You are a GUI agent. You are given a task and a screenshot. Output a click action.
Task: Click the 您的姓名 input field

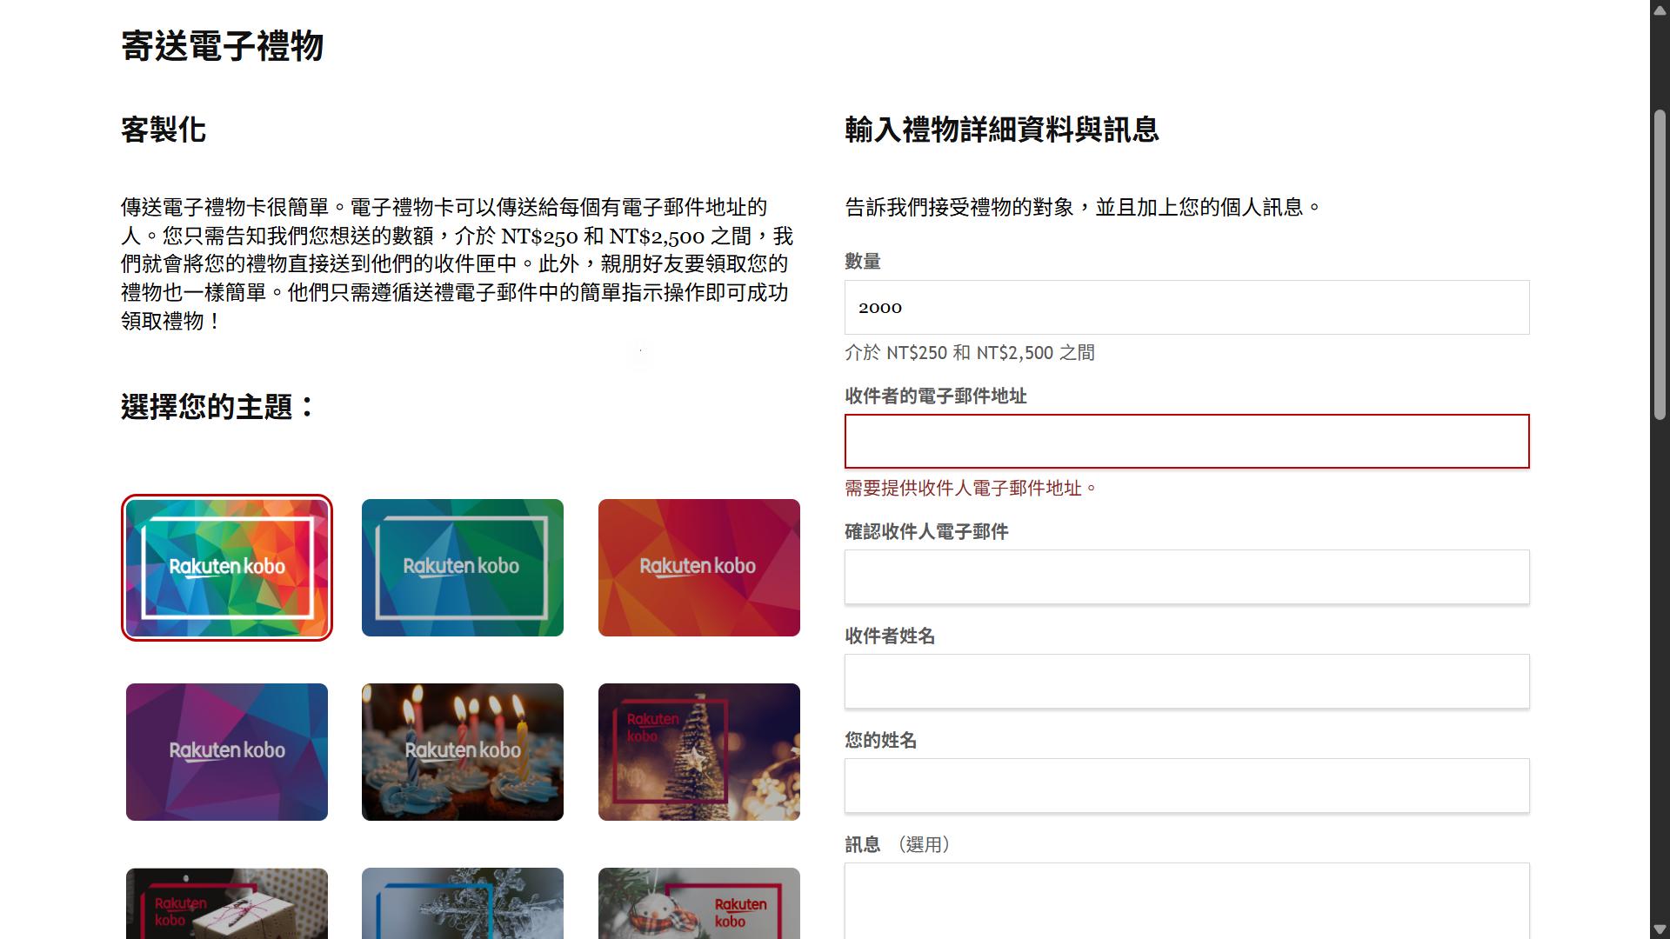1186,785
